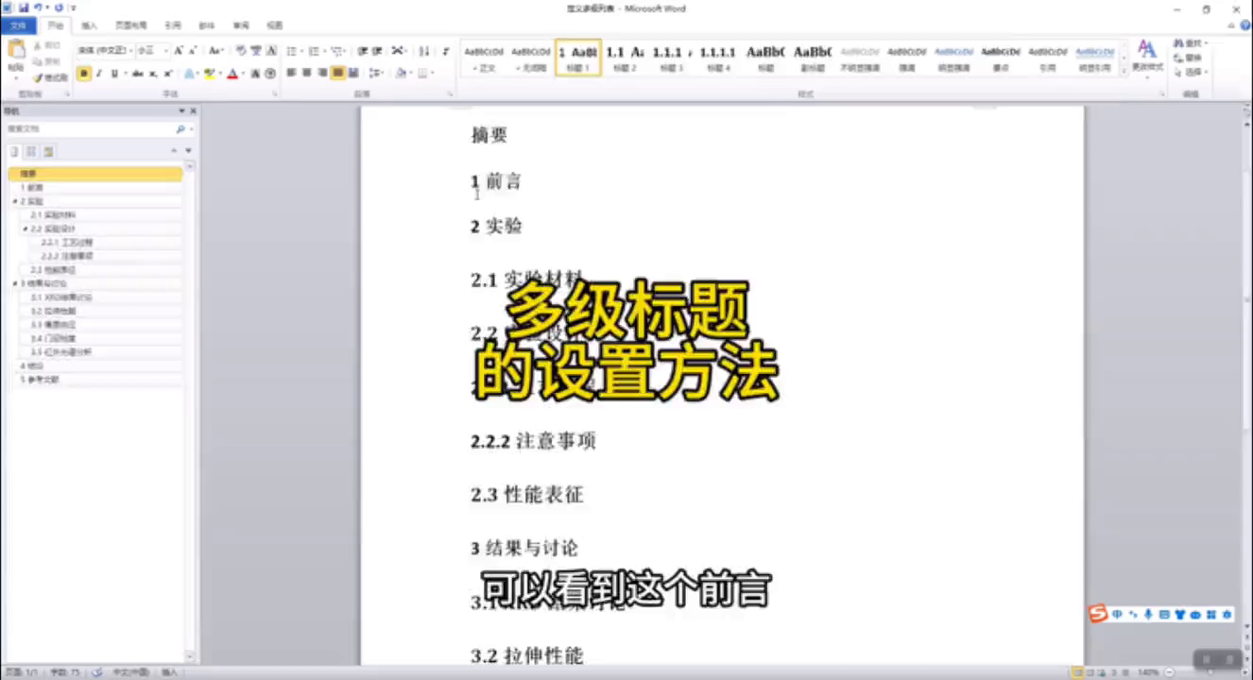Click the Shrink Font icon

[x=194, y=51]
